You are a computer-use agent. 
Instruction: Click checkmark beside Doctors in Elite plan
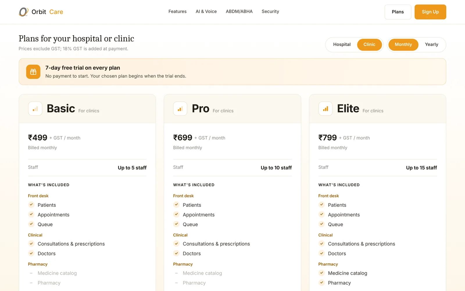pyautogui.click(x=322, y=253)
